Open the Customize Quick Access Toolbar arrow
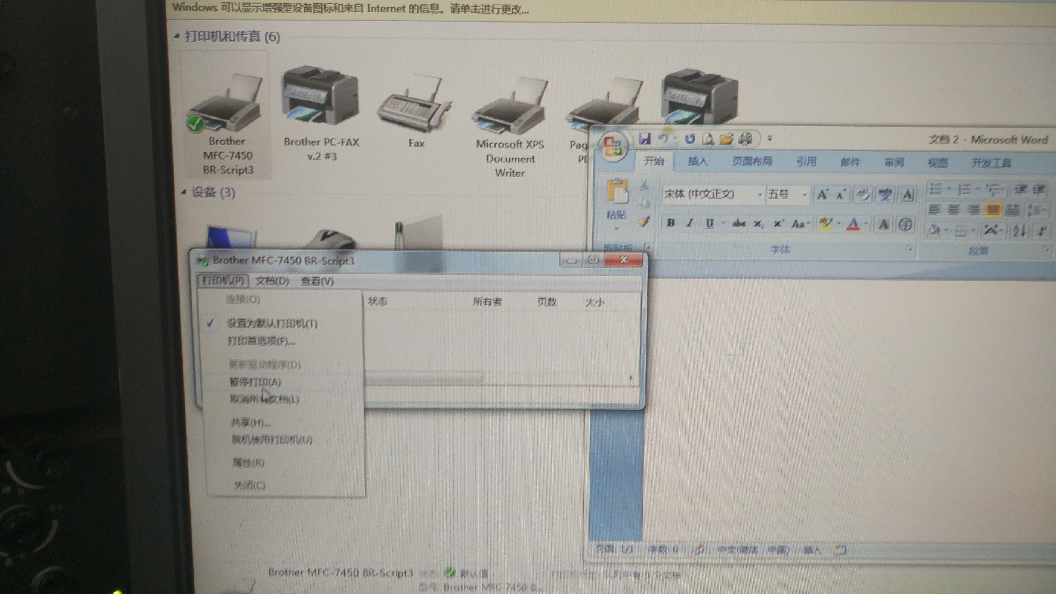This screenshot has width=1056, height=594. click(769, 139)
